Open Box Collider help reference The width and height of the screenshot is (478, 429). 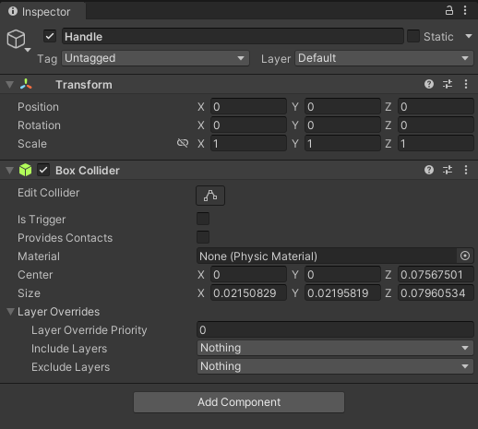pos(429,170)
